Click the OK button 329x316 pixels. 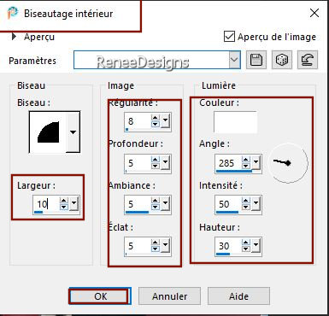point(100,296)
